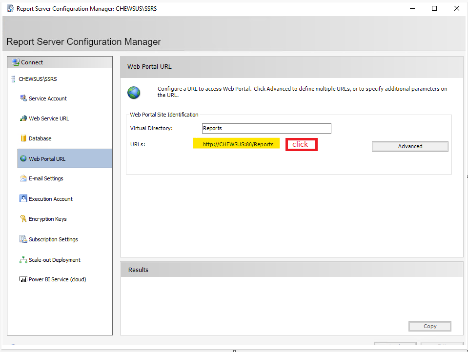The height and width of the screenshot is (352, 468).
Task: Open Subscription Settings page
Action: pos(53,239)
